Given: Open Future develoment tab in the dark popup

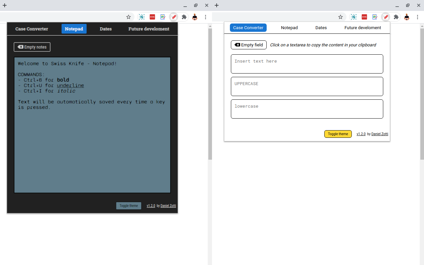Looking at the screenshot, I should tap(149, 29).
